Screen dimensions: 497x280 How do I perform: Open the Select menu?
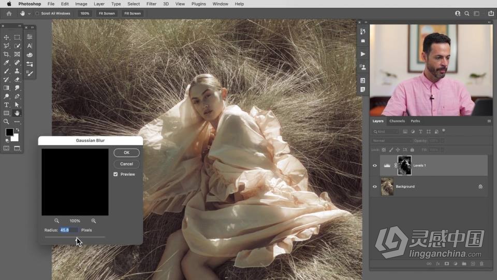[x=134, y=4]
